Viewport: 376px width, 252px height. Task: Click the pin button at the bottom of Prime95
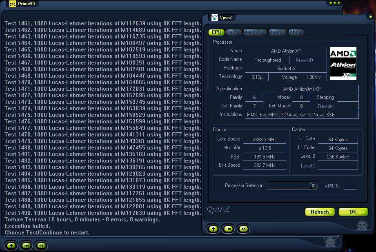point(26,245)
